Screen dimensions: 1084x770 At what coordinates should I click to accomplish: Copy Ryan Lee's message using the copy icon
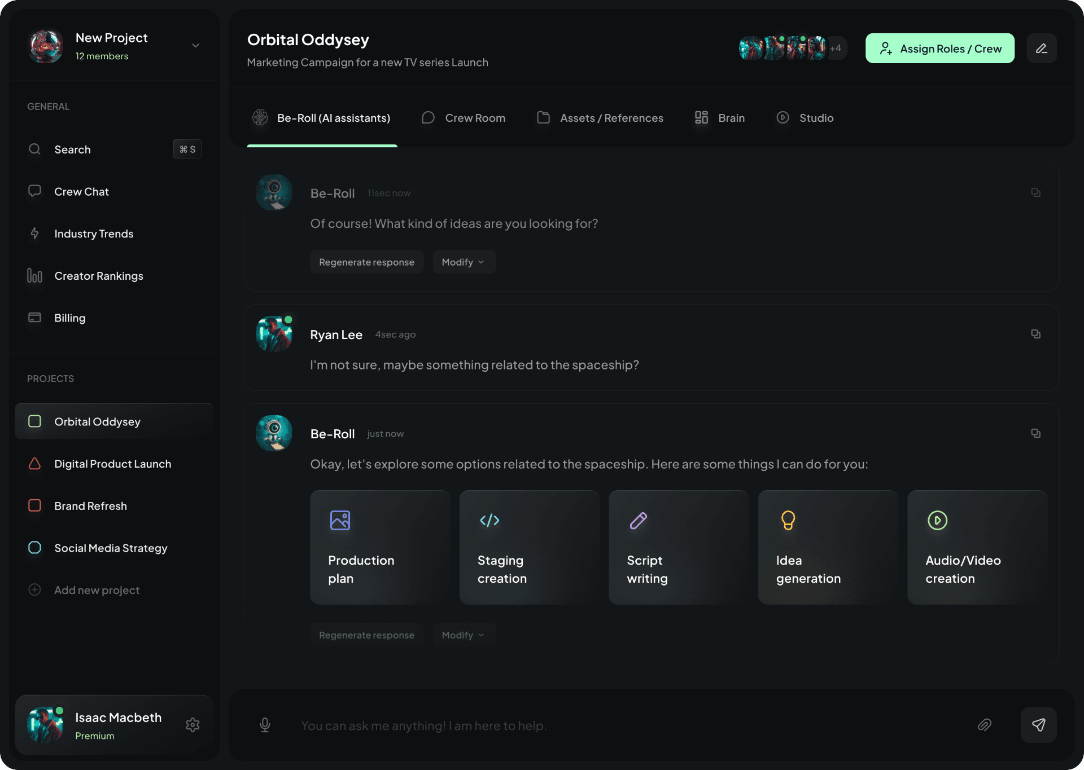1035,333
